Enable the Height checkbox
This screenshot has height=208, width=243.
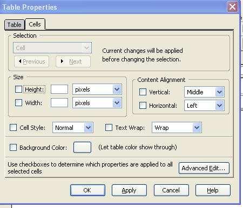[18, 89]
